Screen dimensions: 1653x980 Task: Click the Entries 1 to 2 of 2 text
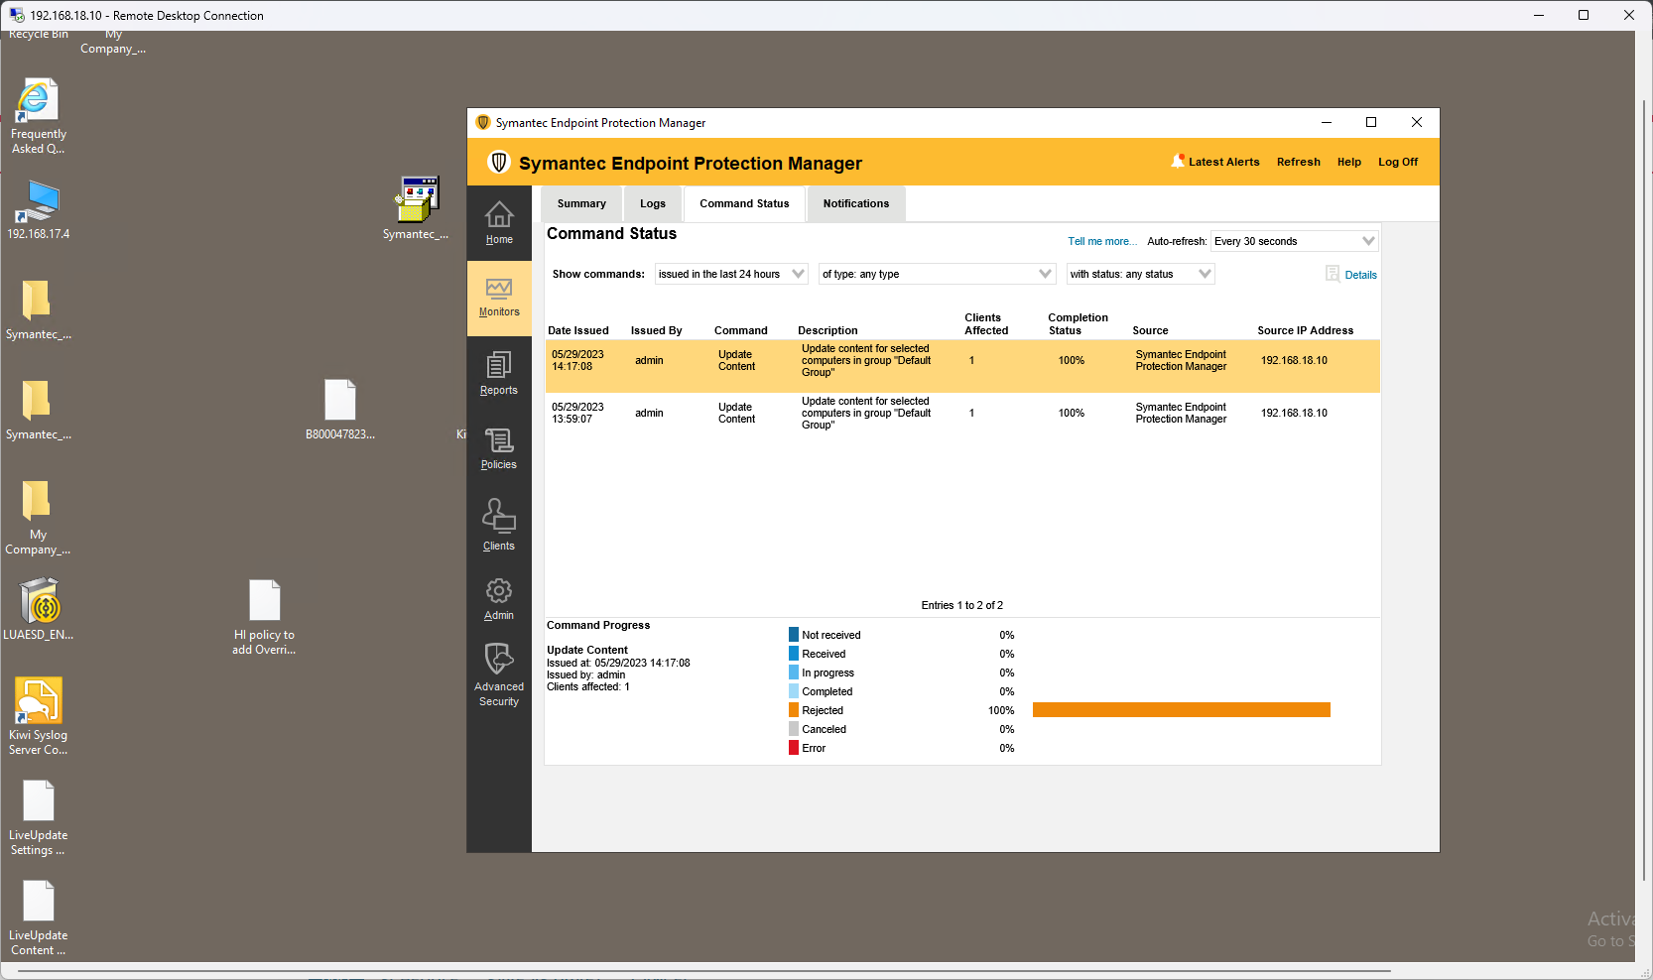[961, 605]
